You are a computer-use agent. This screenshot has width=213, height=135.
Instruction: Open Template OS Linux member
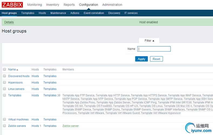(x=151, y=106)
